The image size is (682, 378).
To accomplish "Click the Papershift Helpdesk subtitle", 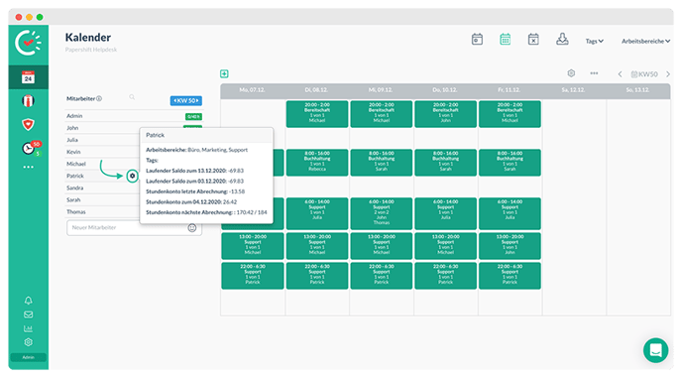I will tap(91, 50).
